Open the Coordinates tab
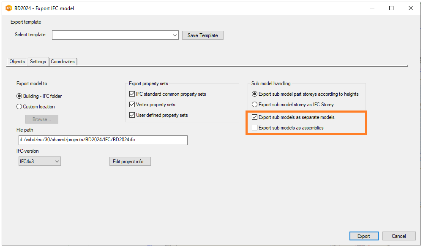Screen dimensions: 423x248 63,62
